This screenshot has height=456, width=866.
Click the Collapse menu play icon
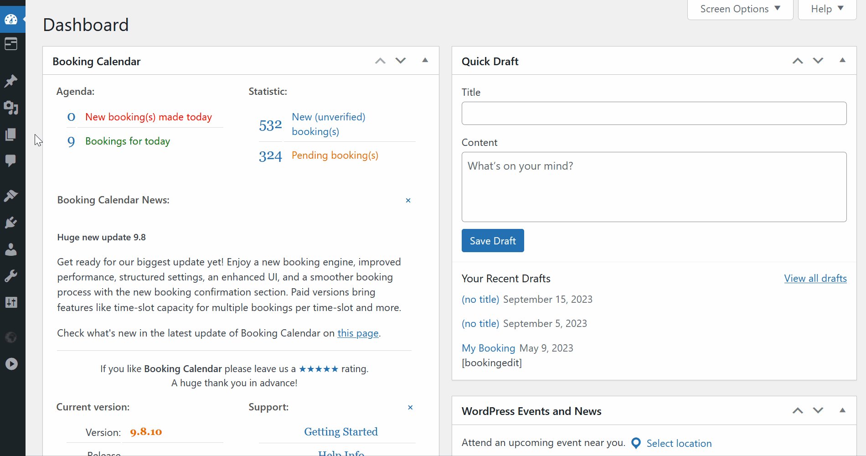coord(11,364)
